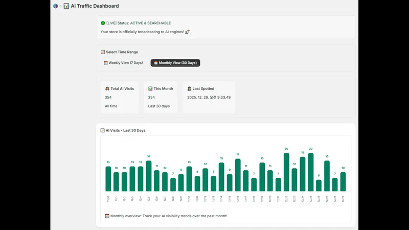Click the 354 value under This Month
Image resolution: width=409 pixels, height=230 pixels.
[151, 97]
